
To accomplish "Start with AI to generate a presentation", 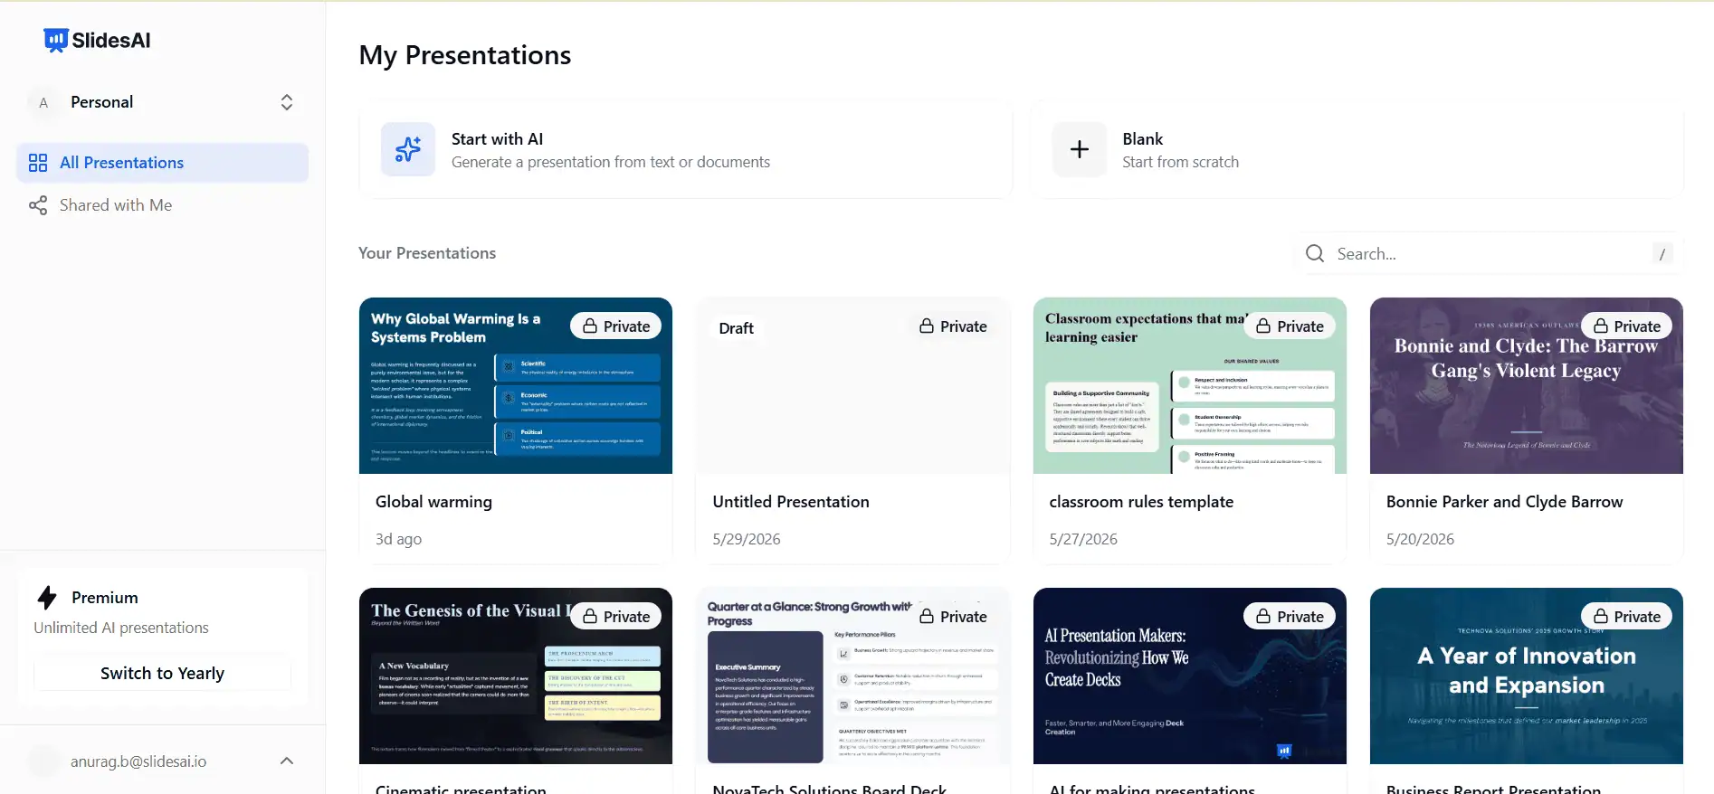I will coord(686,149).
